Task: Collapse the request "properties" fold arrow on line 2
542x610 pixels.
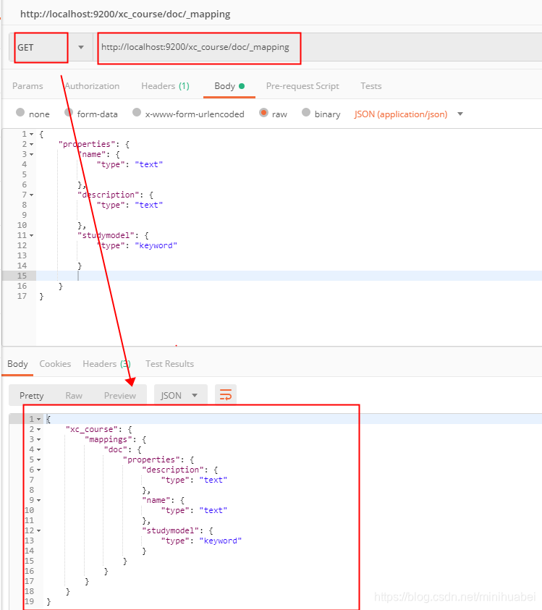Action: 32,144
